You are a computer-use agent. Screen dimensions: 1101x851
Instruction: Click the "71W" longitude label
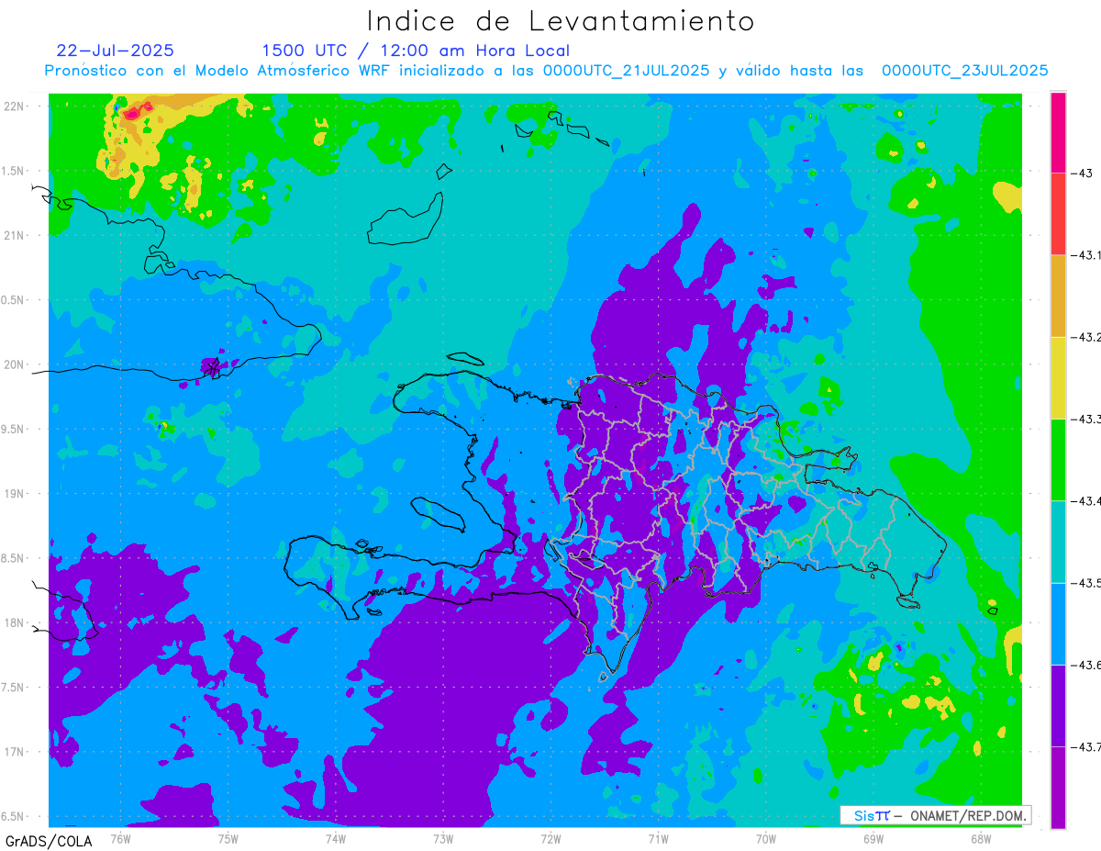(658, 837)
